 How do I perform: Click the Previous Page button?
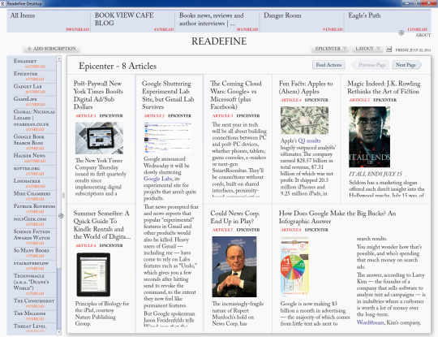point(370,65)
